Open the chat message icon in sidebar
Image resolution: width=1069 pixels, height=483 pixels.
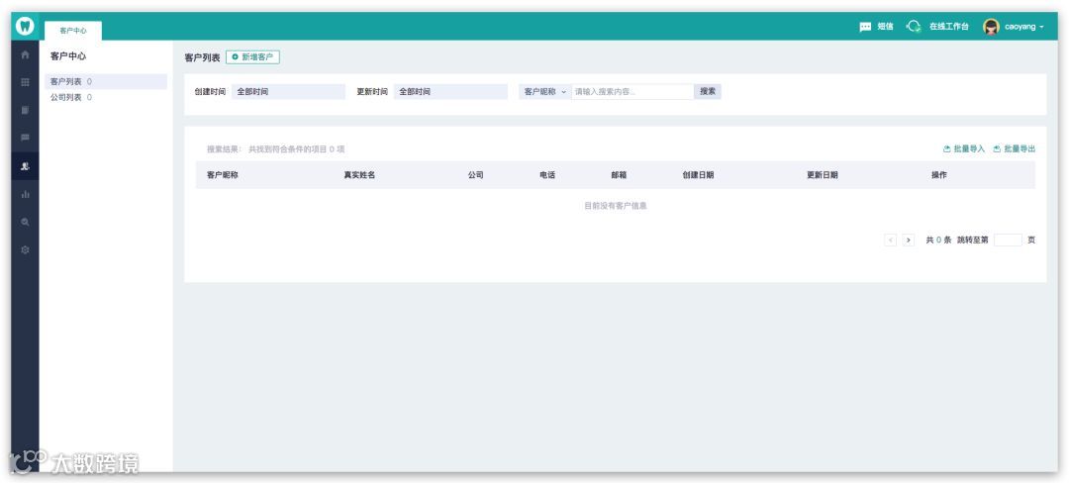pos(25,138)
